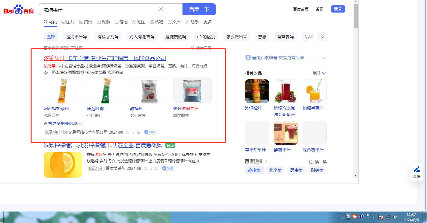This screenshot has height=223, width=427.
Task: Click the blue help question-mark tray icon
Action: [x=361, y=216]
